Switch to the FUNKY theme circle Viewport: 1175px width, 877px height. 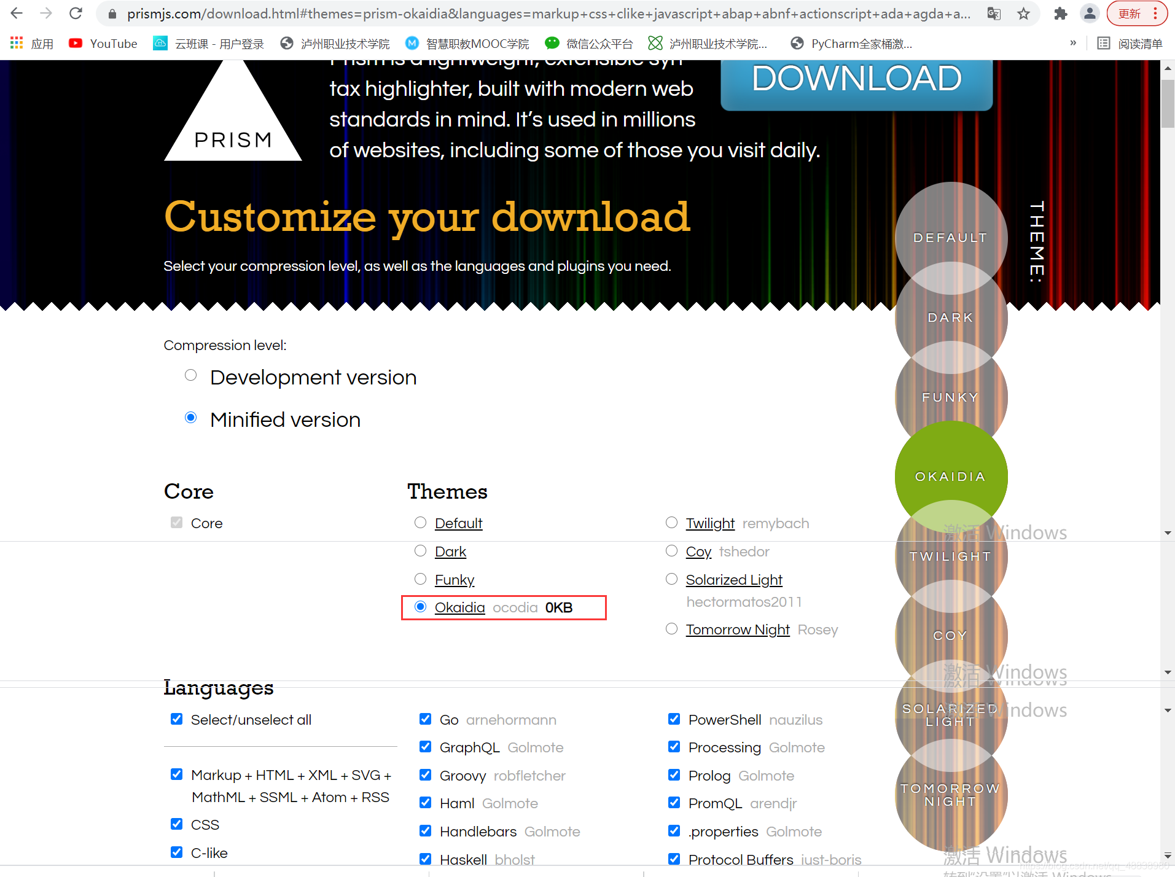click(951, 397)
